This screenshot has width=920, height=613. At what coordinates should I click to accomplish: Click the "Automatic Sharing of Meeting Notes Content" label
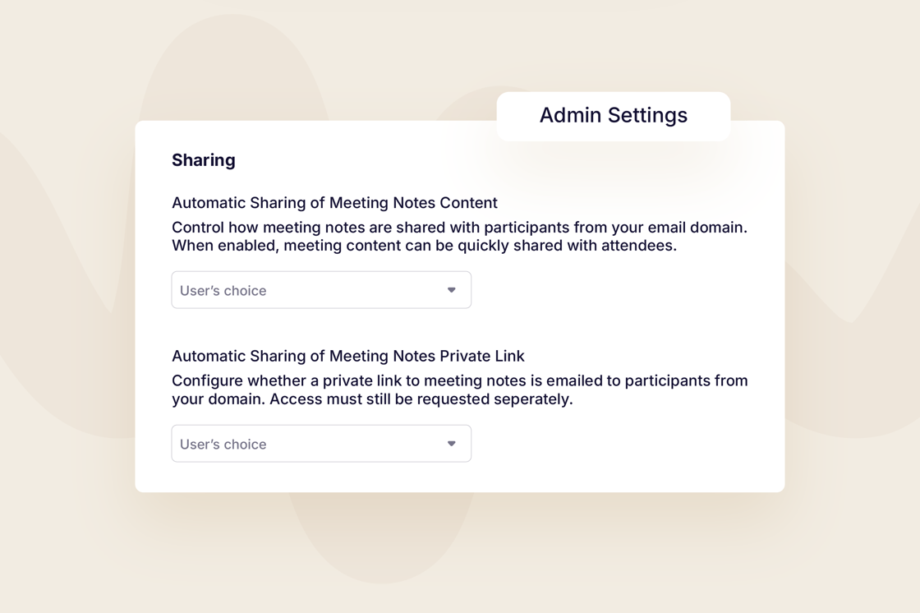pos(334,203)
